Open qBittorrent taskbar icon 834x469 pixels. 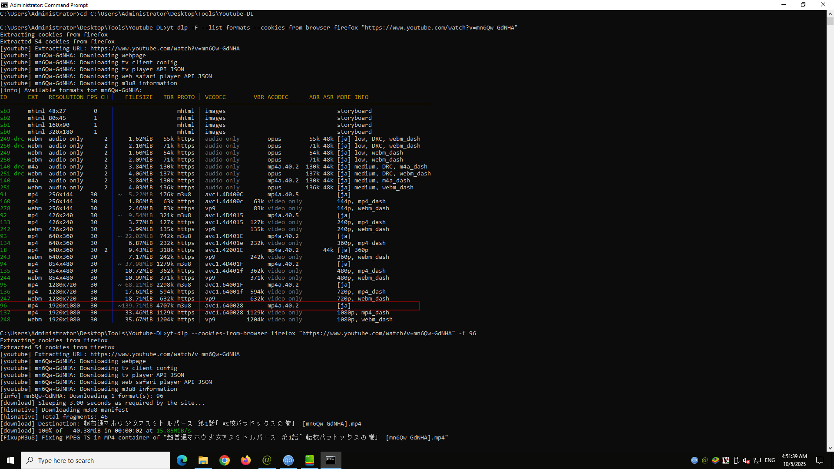(x=288, y=460)
